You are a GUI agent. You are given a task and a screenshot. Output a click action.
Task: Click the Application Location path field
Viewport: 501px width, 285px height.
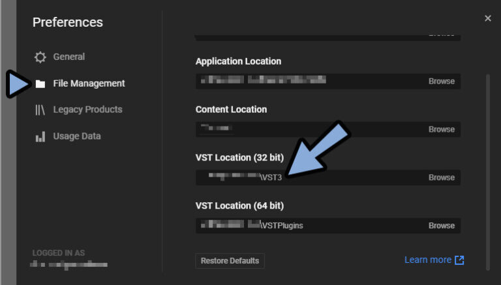307,82
